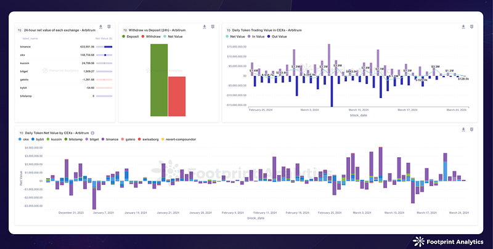
Task: Select the okx row in exchange table
Action: click(65, 55)
